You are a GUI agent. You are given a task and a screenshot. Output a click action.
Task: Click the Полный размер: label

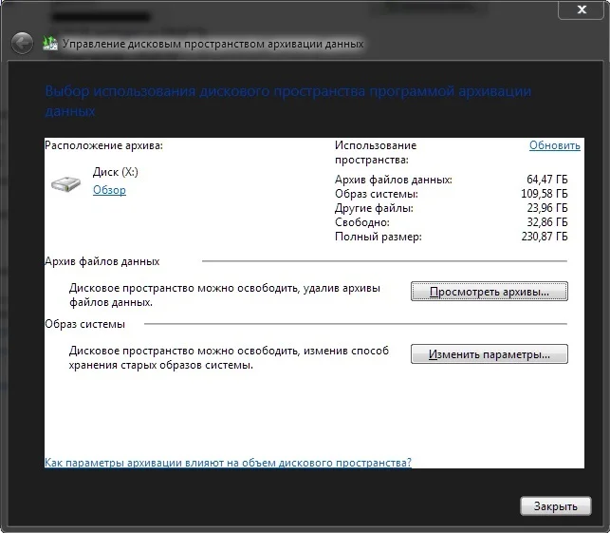pyautogui.click(x=379, y=237)
